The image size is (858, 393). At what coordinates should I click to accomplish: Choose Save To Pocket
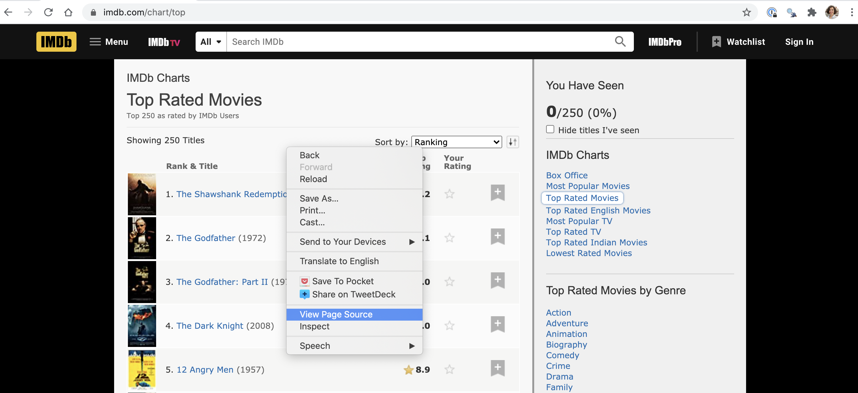click(354, 281)
